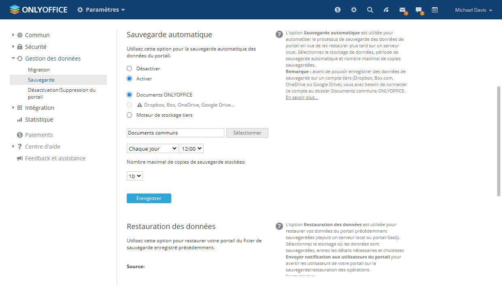The width and height of the screenshot is (502, 286).
Task: Choose Documents ONLYOFFICE storage option
Action: 130,95
